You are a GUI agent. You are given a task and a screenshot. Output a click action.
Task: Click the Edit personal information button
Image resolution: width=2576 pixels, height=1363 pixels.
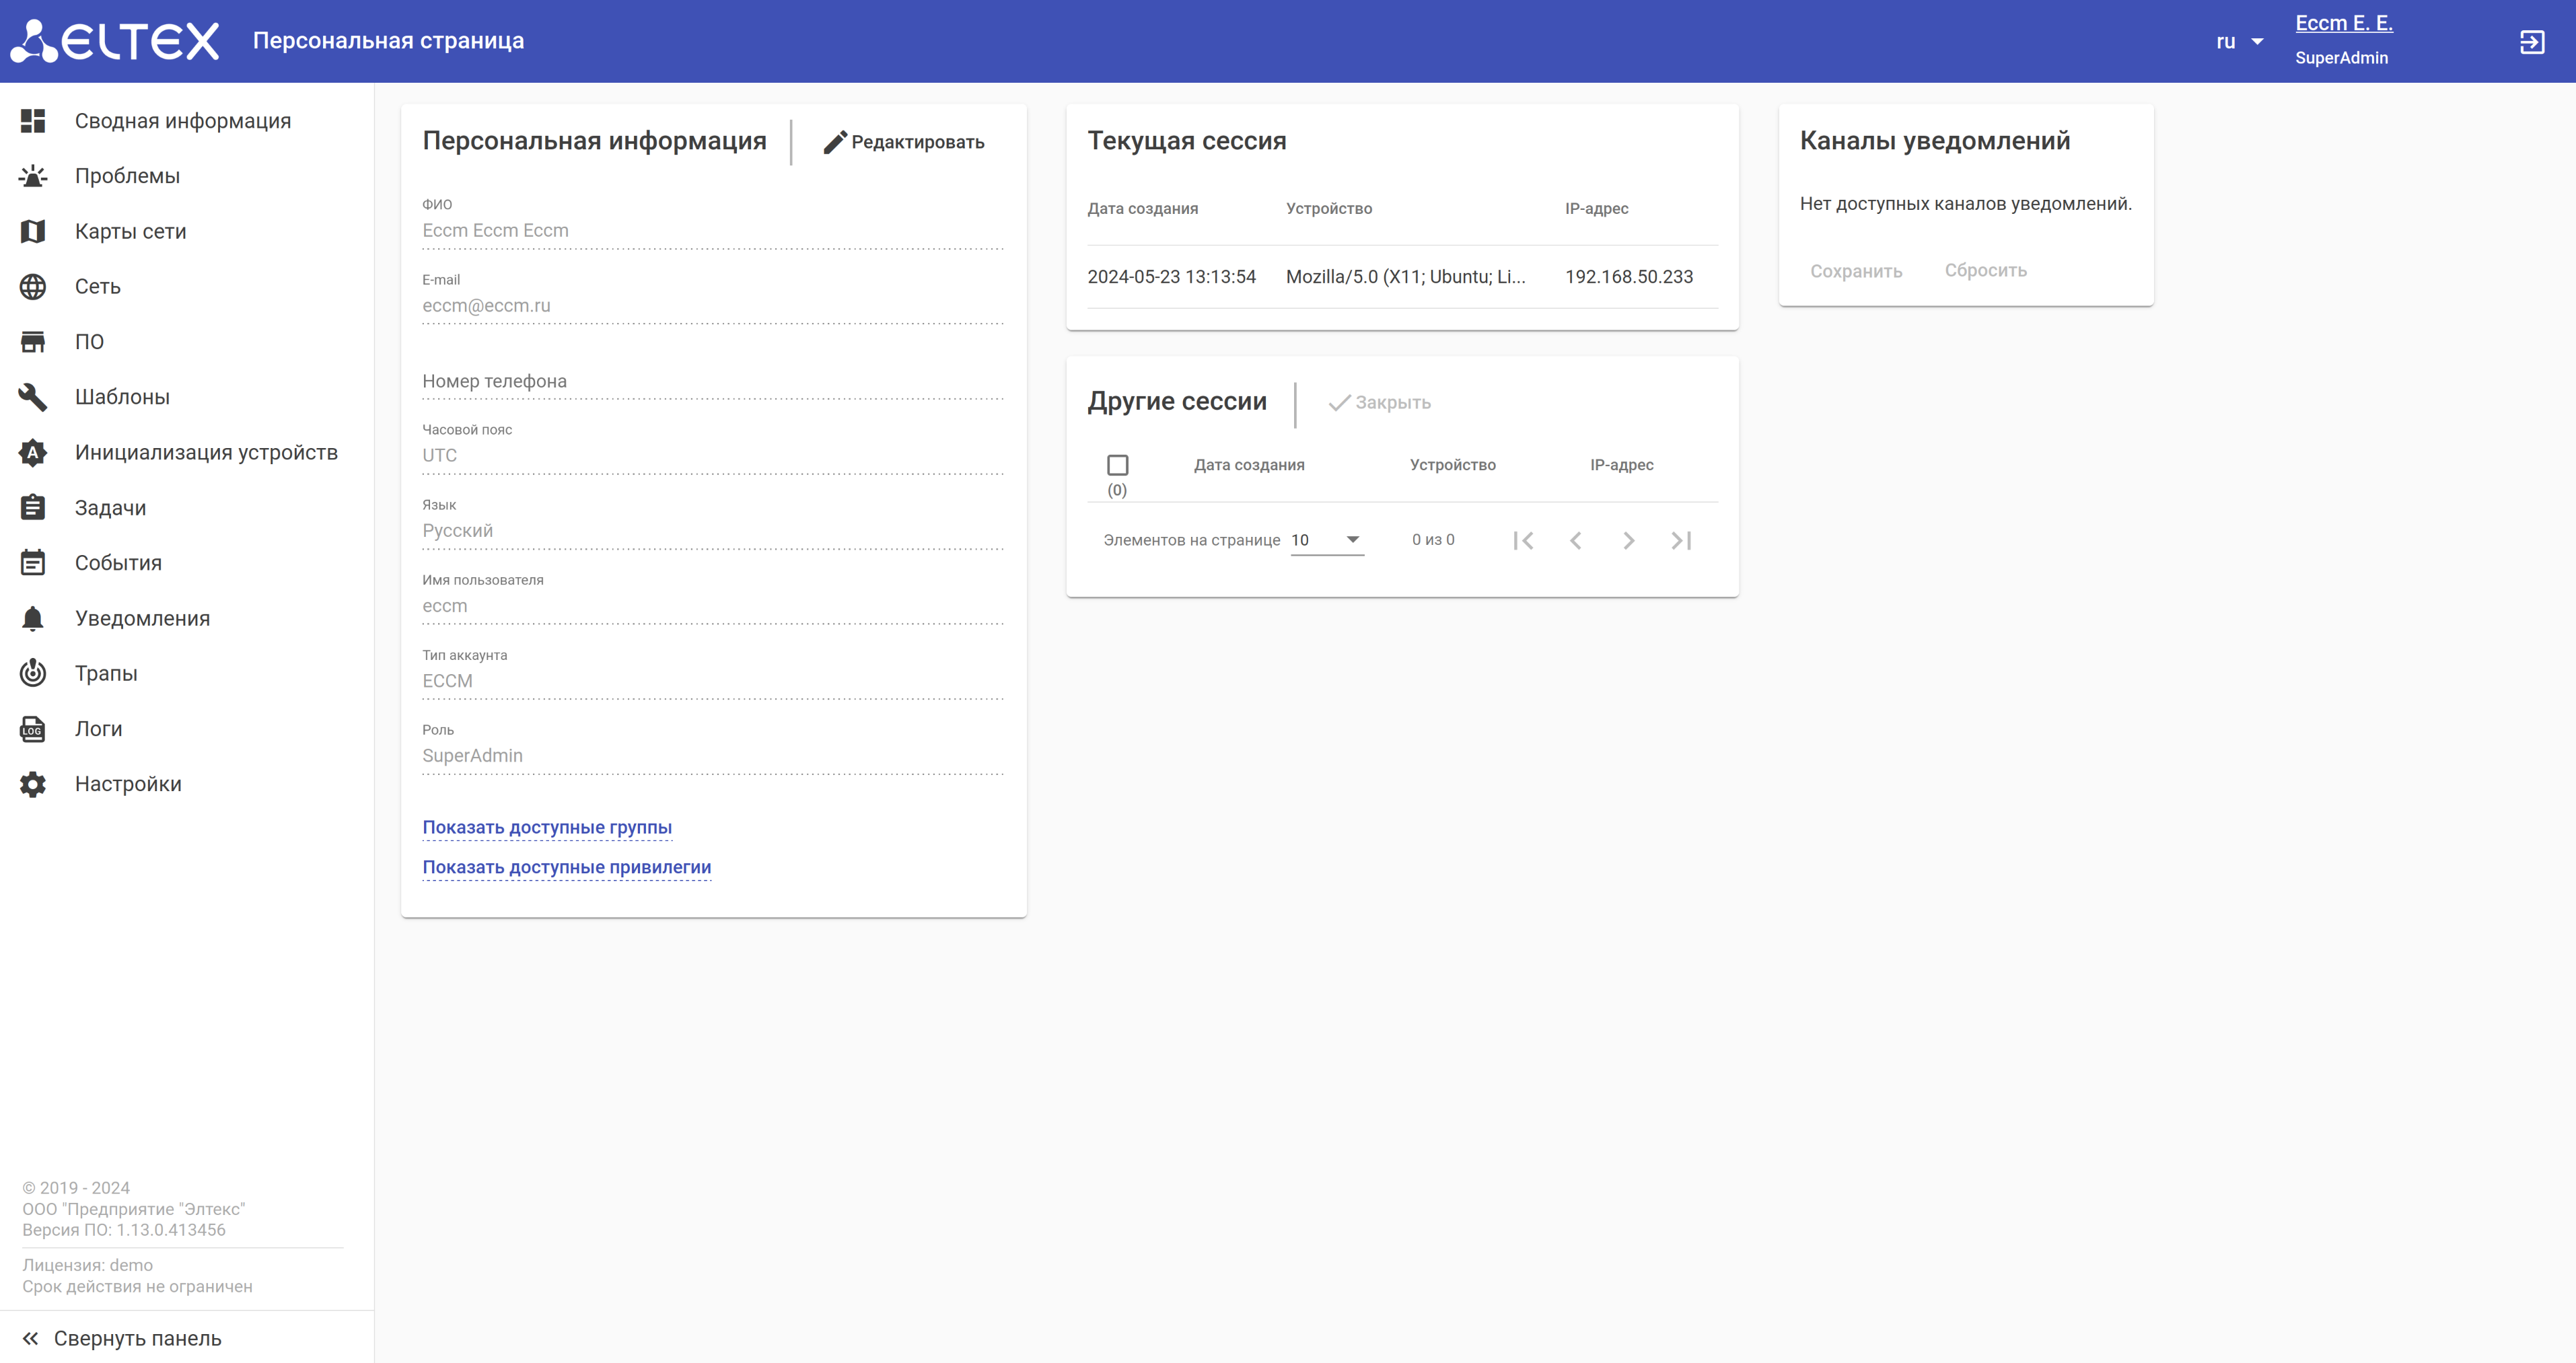click(904, 142)
